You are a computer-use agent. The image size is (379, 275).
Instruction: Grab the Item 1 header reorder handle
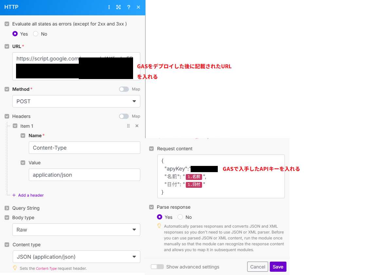tap(128, 126)
